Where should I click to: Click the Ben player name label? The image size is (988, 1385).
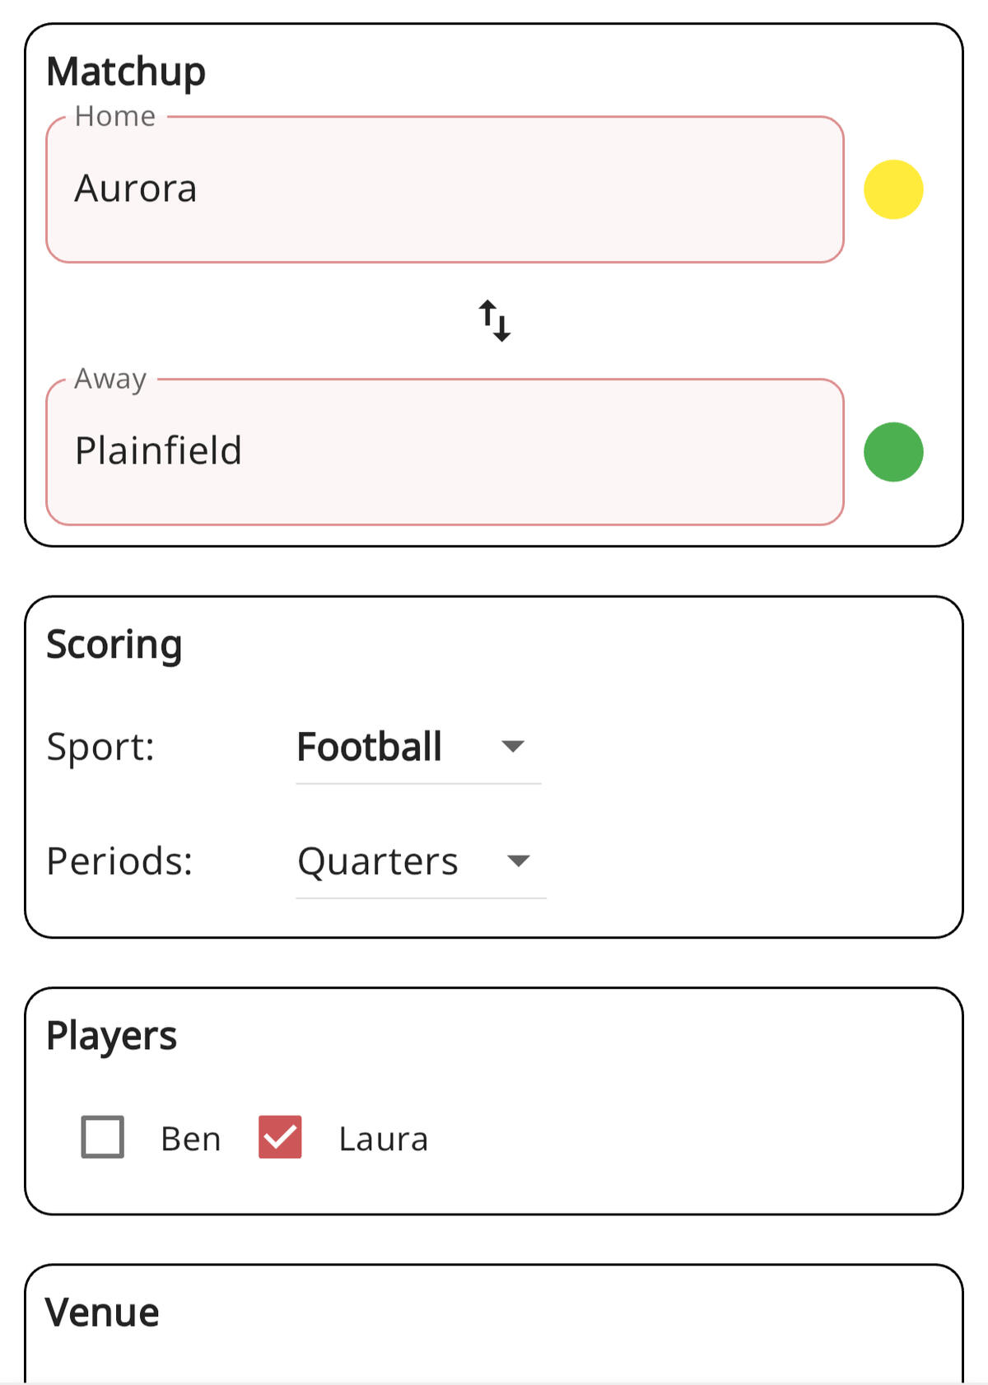(191, 1140)
